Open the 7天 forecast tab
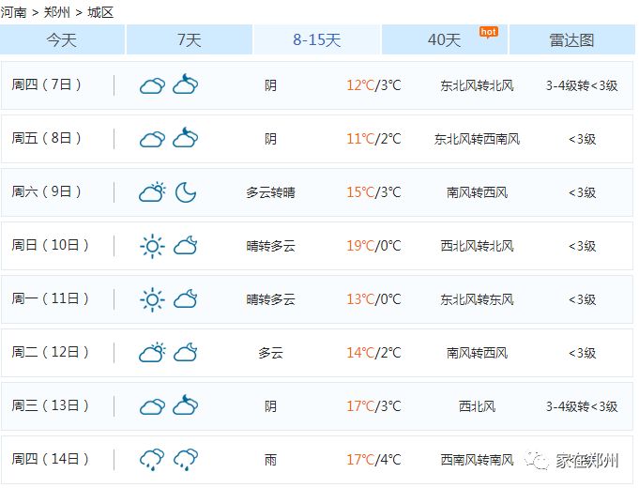This screenshot has width=639, height=488. point(190,39)
